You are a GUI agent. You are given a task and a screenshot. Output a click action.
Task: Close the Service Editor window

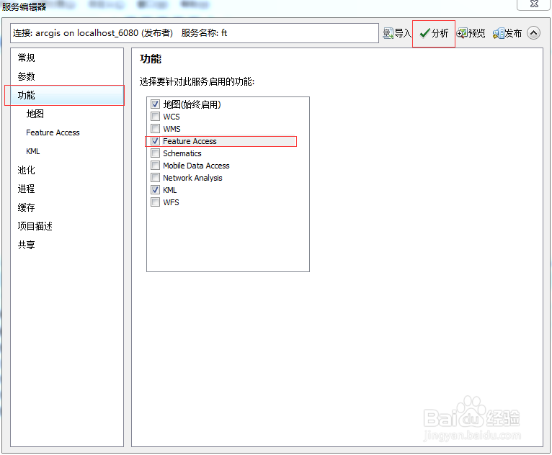tap(534, 4)
